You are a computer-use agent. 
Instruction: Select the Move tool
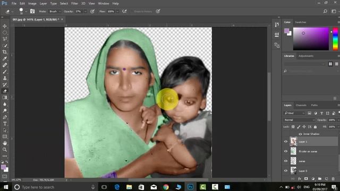[x=5, y=26]
